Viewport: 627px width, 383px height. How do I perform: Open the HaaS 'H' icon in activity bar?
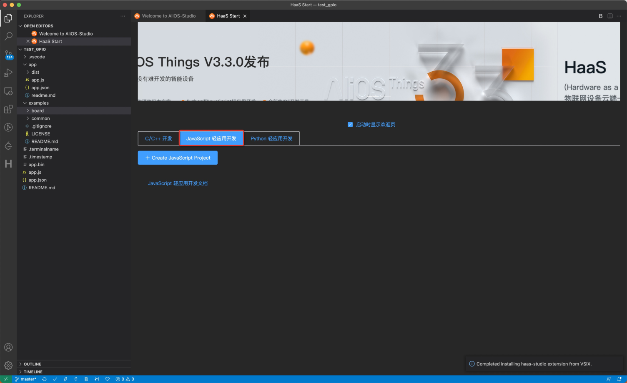[8, 164]
